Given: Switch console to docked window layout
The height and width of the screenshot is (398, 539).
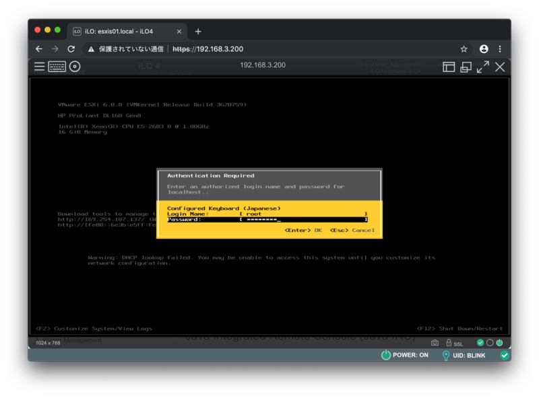Looking at the screenshot, I should point(449,67).
